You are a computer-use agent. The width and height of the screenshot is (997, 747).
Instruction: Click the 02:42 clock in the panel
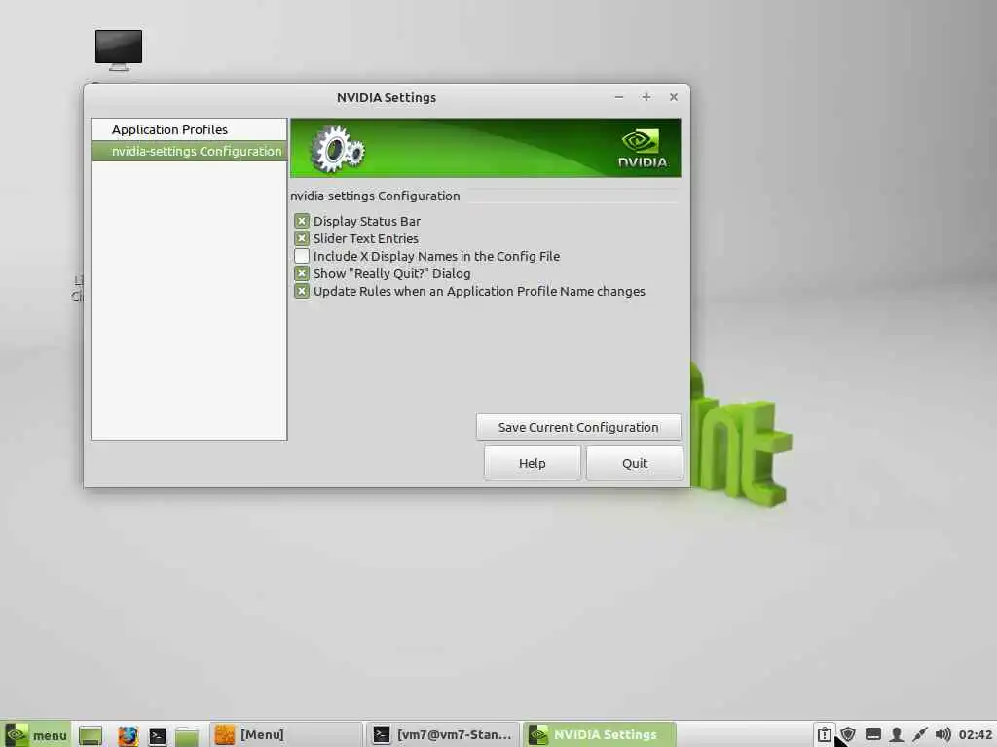click(976, 735)
